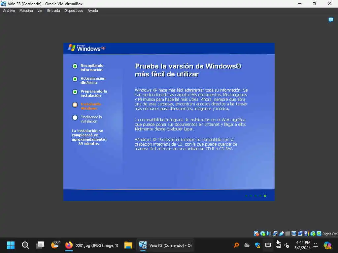Click the USB devices indicator icon
Image resolution: width=338 pixels, height=253 pixels.
pyautogui.click(x=281, y=234)
